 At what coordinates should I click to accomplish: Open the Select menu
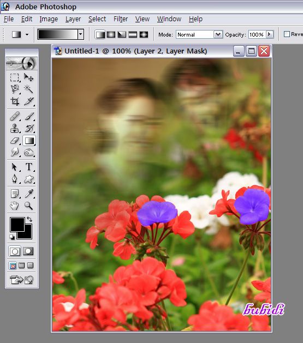point(97,19)
